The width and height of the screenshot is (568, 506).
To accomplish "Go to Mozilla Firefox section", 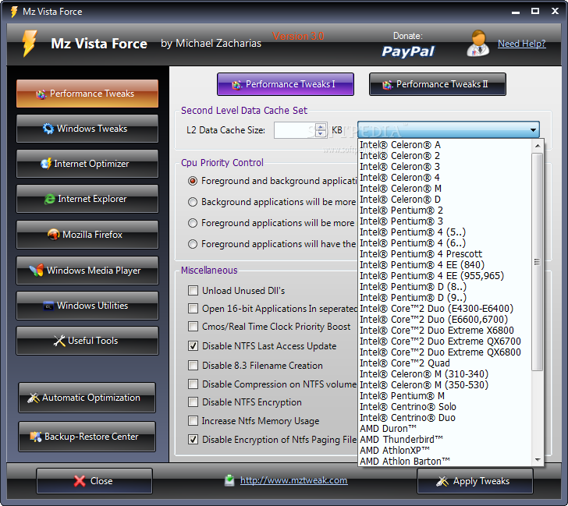I will [87, 235].
